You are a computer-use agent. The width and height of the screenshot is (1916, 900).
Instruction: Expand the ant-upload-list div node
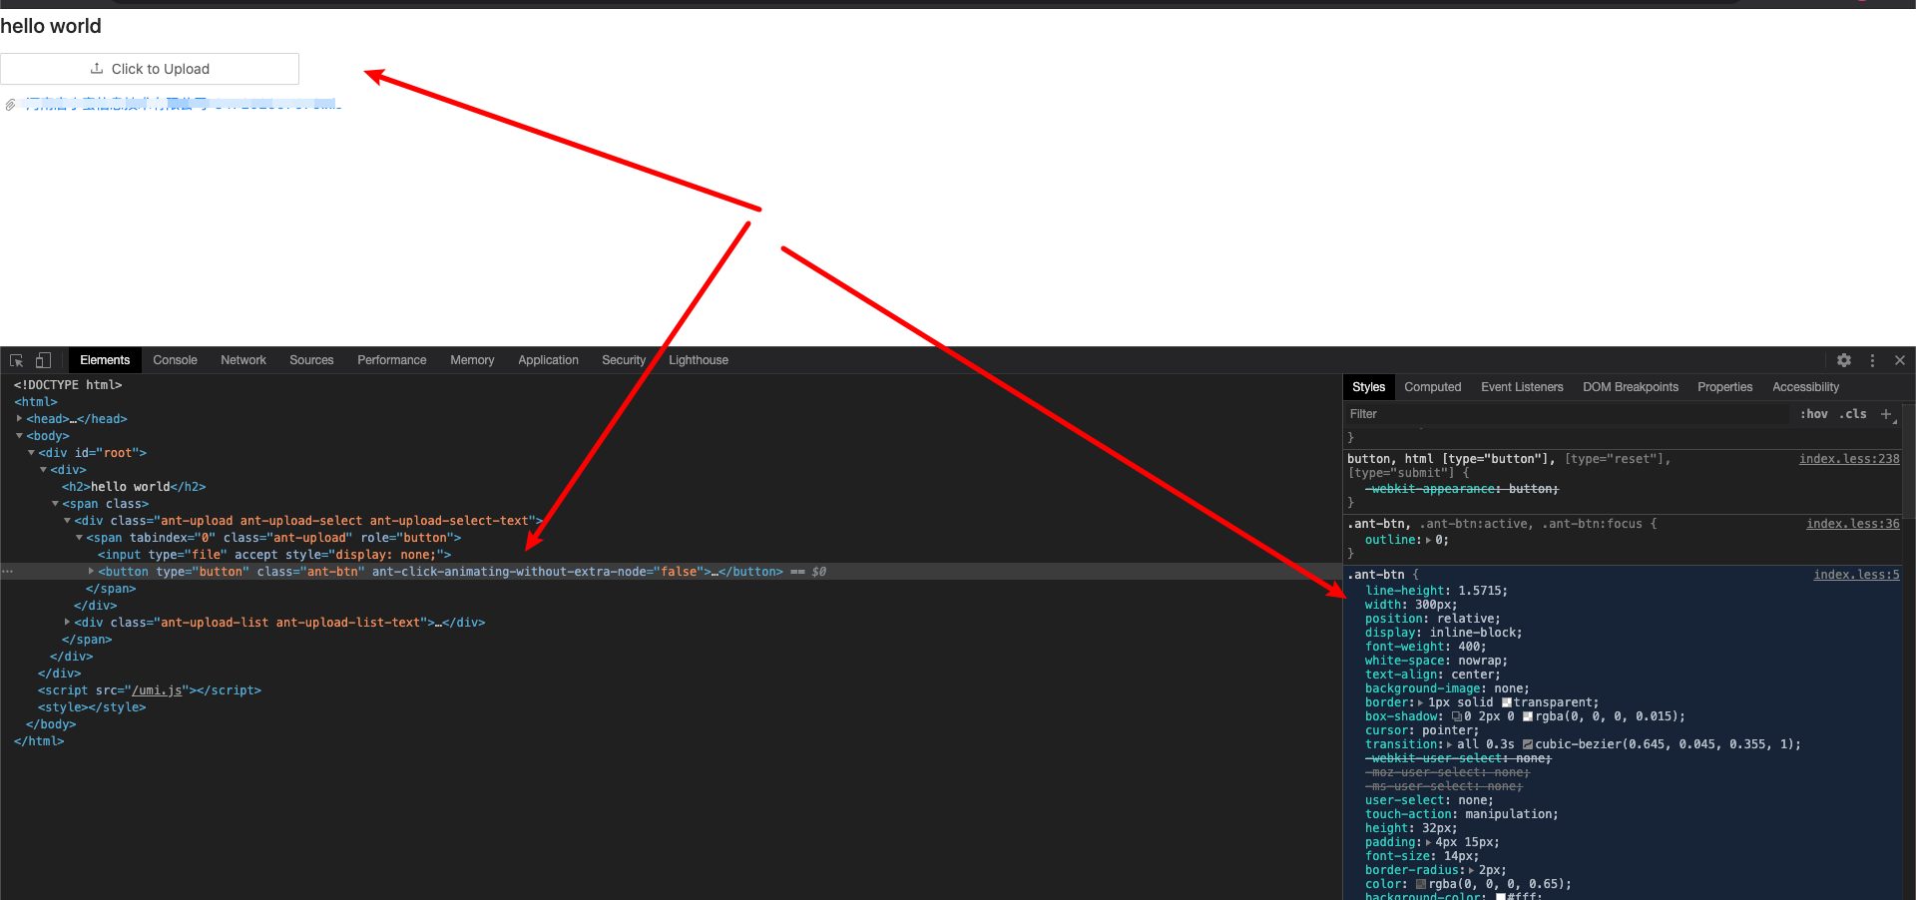(x=67, y=623)
